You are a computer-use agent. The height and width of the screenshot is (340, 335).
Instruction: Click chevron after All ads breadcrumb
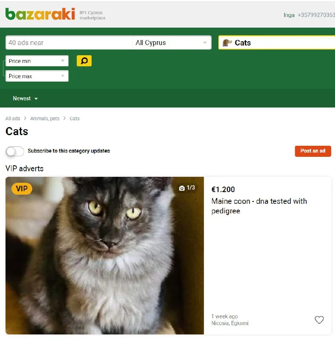pyautogui.click(x=25, y=118)
